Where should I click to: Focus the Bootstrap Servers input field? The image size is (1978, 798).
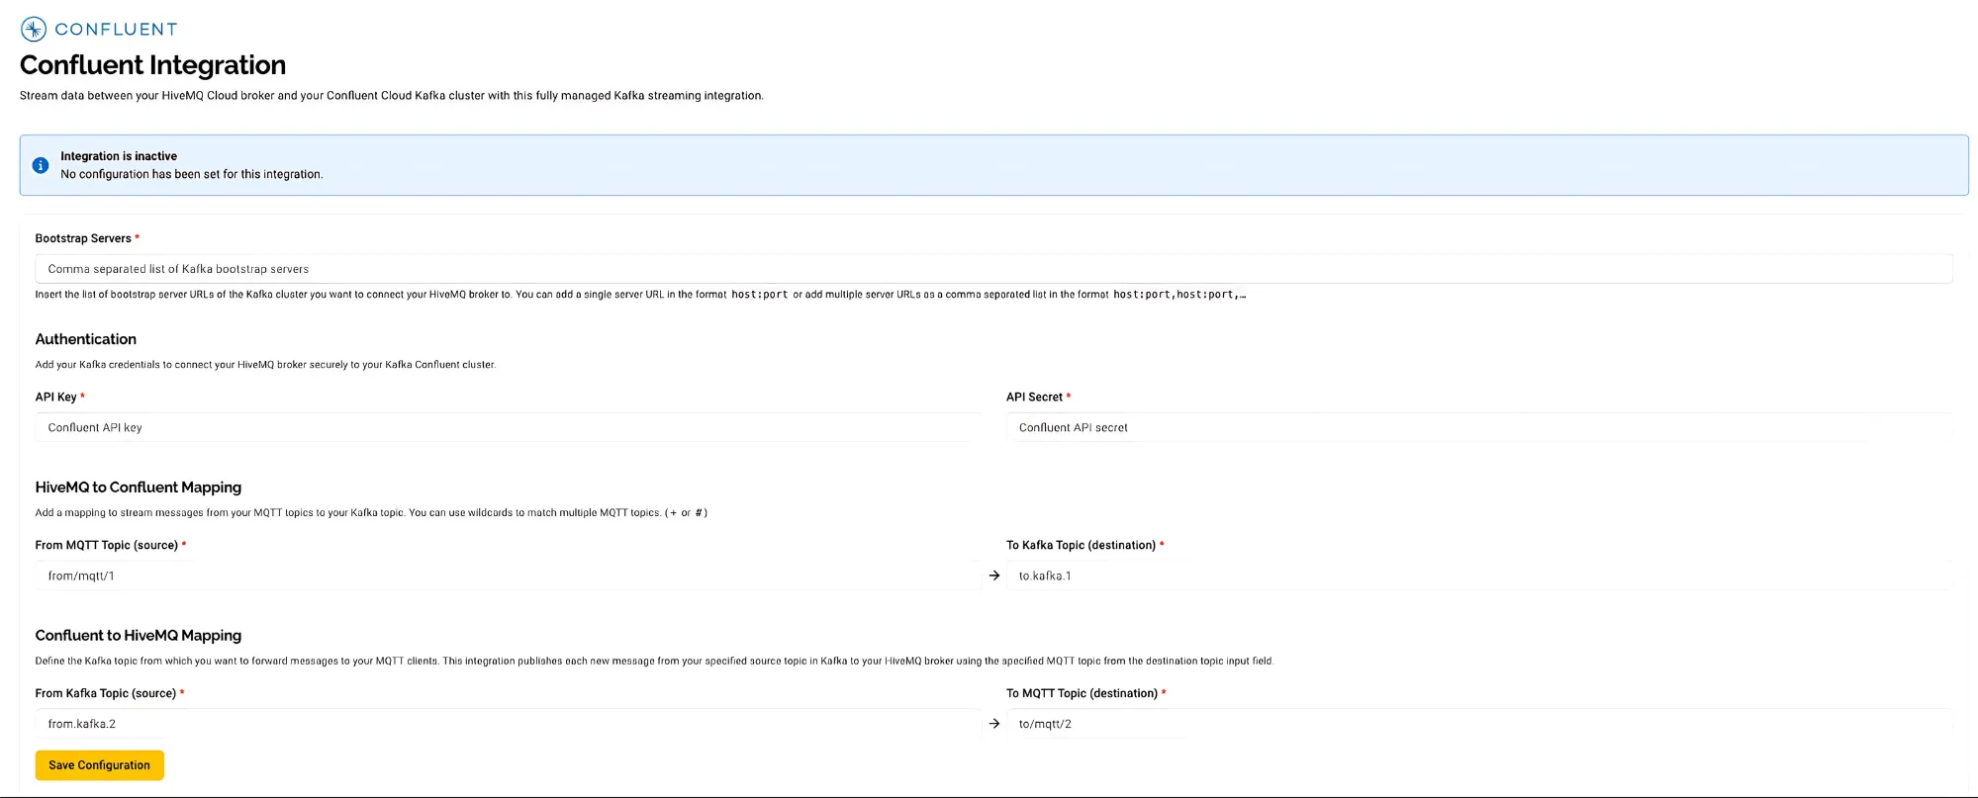(993, 269)
